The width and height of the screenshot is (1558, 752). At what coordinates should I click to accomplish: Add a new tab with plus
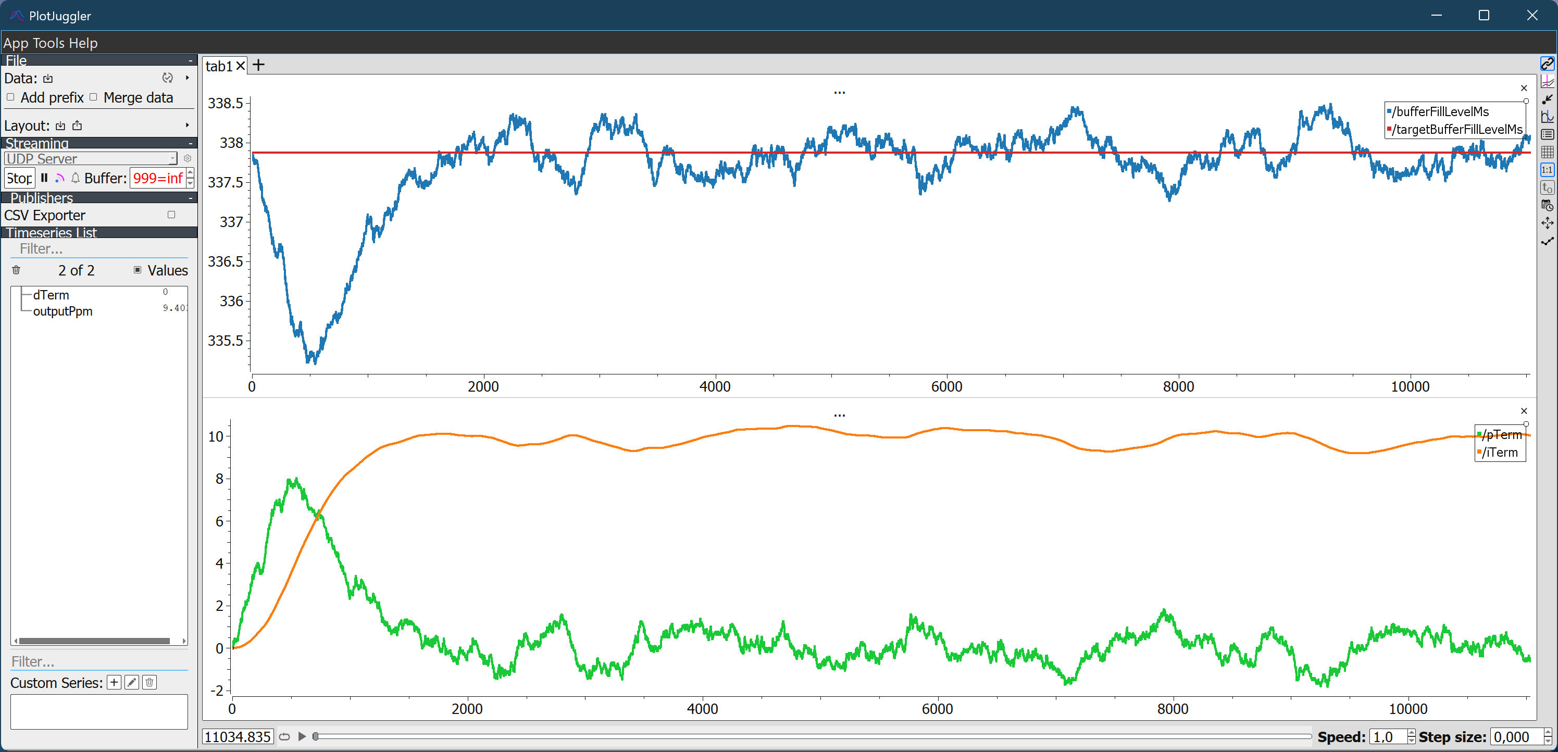click(x=258, y=65)
